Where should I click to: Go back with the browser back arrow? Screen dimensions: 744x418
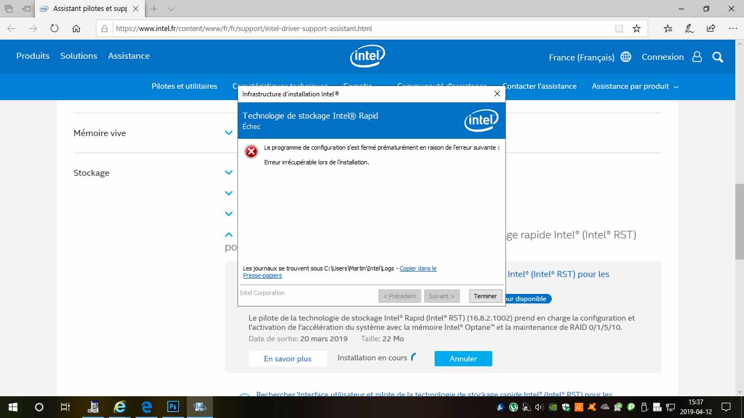[11, 28]
